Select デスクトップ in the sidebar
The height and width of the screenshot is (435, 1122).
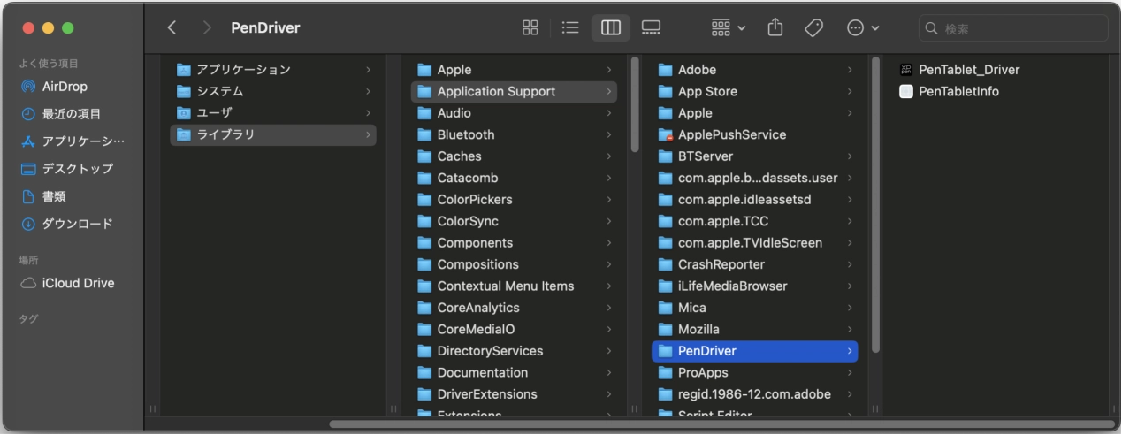tap(77, 168)
